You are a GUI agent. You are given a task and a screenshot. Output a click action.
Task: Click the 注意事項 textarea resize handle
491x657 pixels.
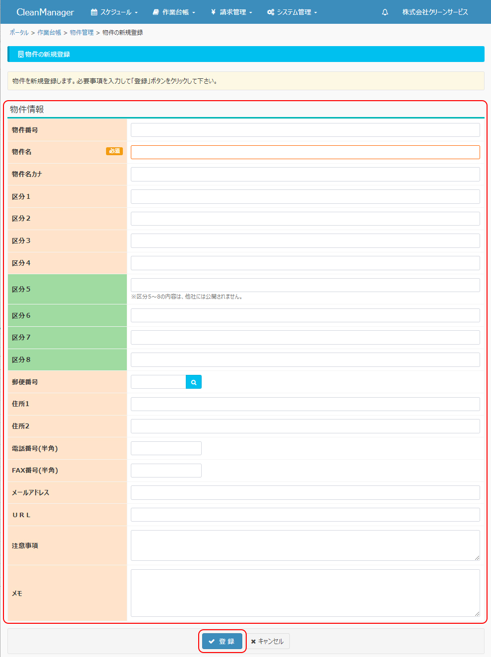pos(477,558)
